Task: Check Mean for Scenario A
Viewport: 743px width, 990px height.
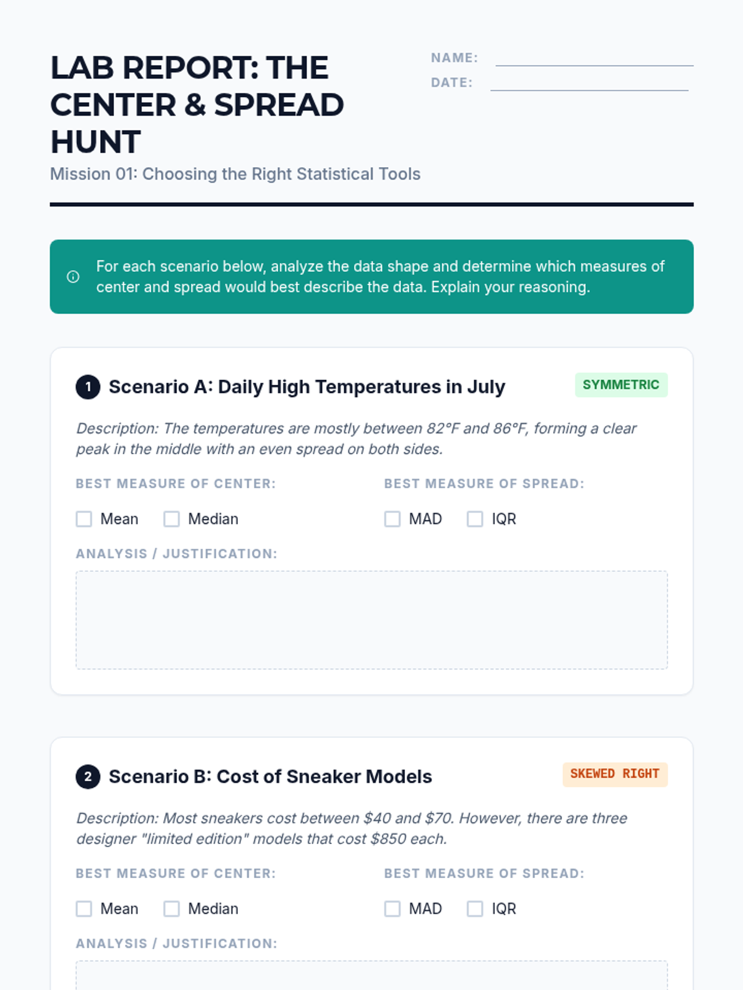Action: (x=84, y=519)
